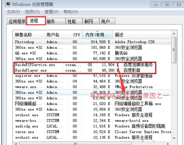The height and width of the screenshot is (145, 184).
Task: Switch to the 应用程序 tab
Action: tap(17, 21)
